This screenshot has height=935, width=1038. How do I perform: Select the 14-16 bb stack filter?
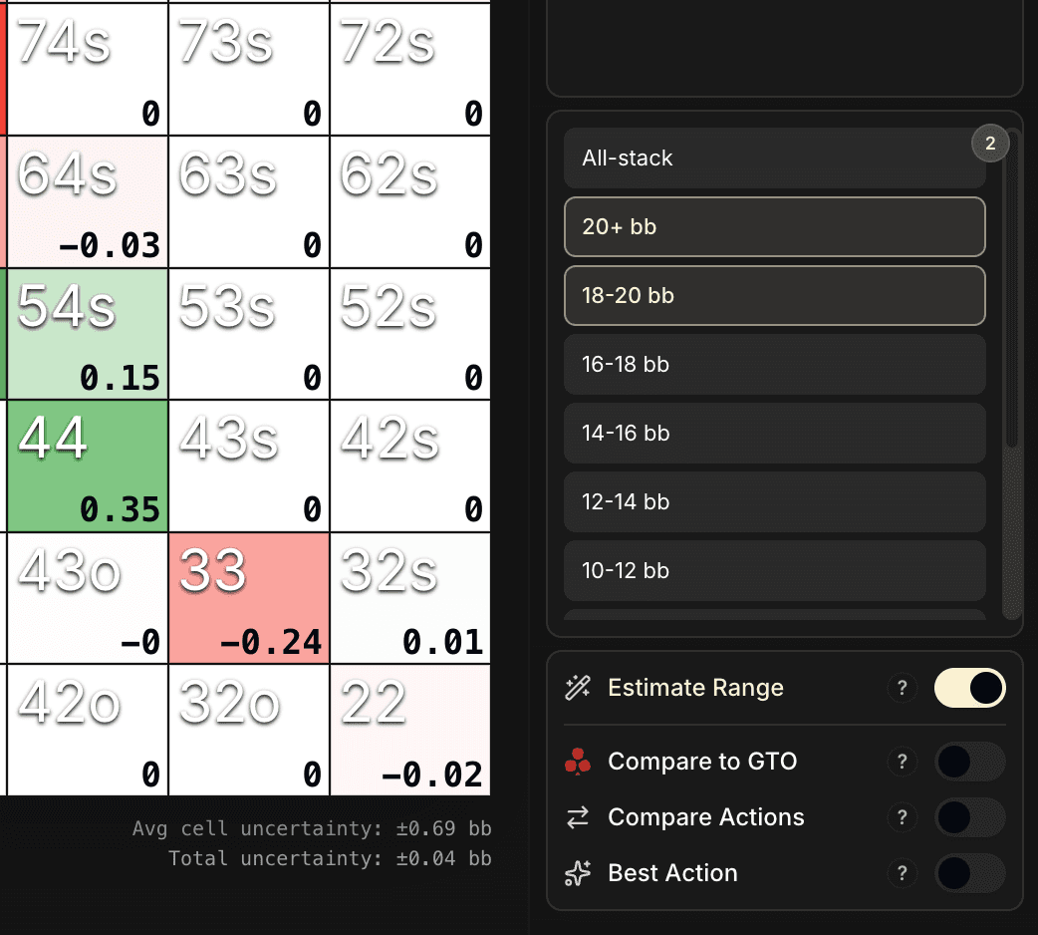775,433
